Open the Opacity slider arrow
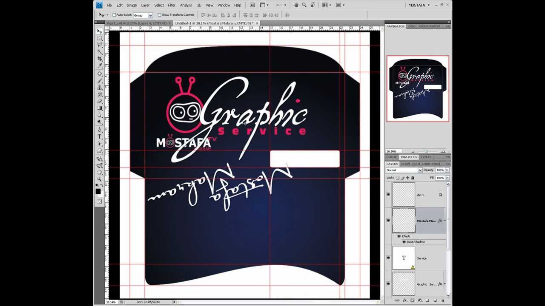The image size is (545, 306). click(447, 170)
